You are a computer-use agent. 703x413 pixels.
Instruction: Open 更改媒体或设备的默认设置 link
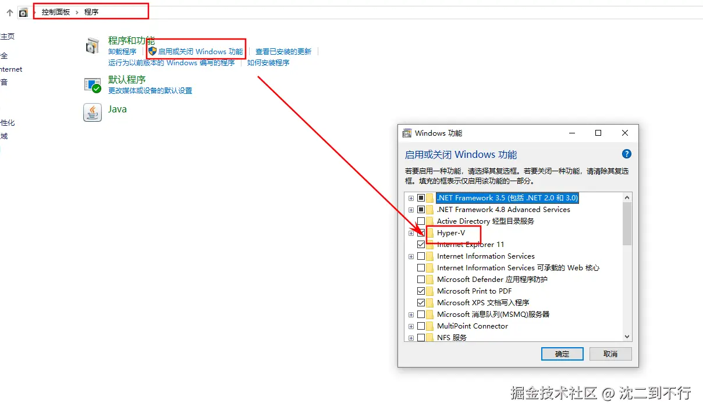click(x=150, y=91)
